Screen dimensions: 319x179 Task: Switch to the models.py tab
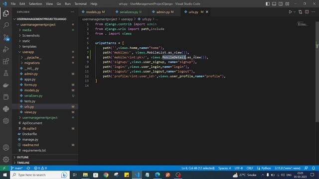[x=93, y=12]
